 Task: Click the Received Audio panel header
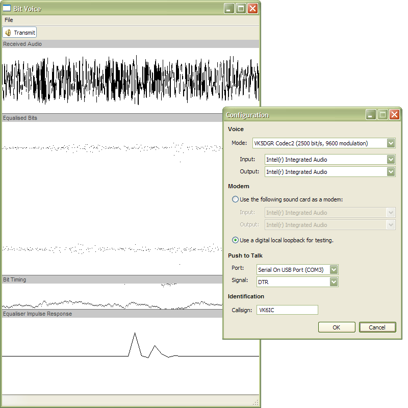click(x=131, y=44)
